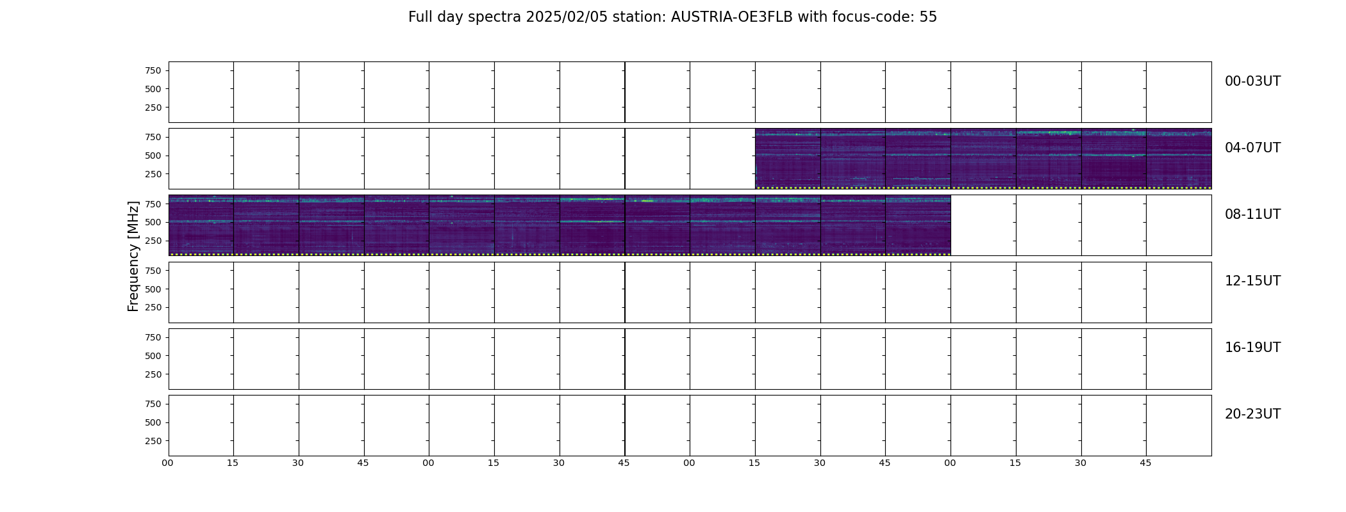The height and width of the screenshot is (512, 1346).
Task: Open the last spectrogram panel in 04-07UT row
Action: point(1179,158)
